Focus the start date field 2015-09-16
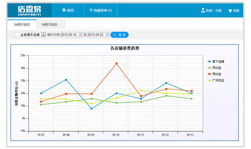The height and width of the screenshot is (149, 251). pyautogui.click(x=71, y=35)
